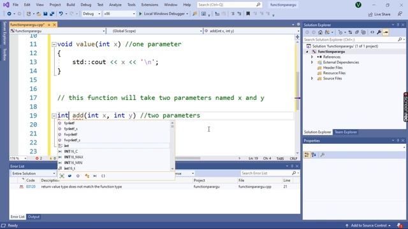Click the split editor icon above the scrollbar
408x229 pixels.
298,37
